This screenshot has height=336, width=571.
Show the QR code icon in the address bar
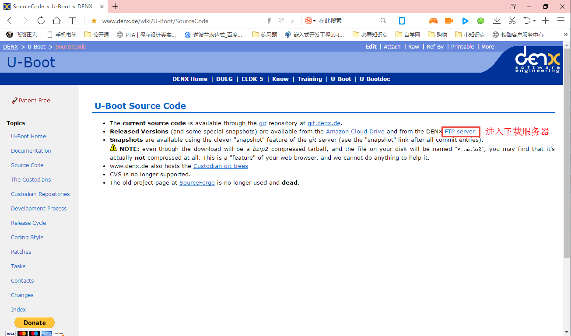pyautogui.click(x=281, y=21)
